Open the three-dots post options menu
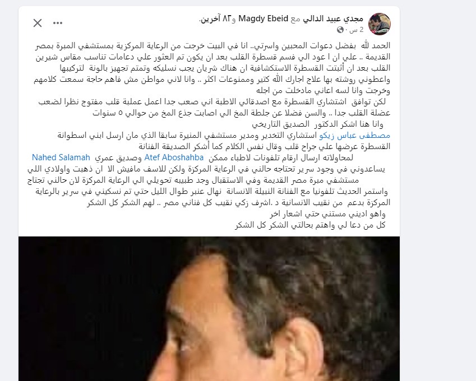 coord(58,23)
